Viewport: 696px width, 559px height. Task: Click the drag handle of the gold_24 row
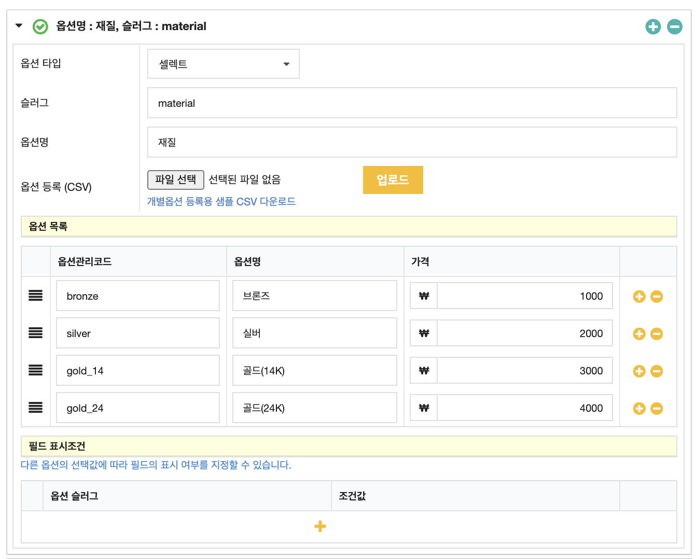coord(35,408)
